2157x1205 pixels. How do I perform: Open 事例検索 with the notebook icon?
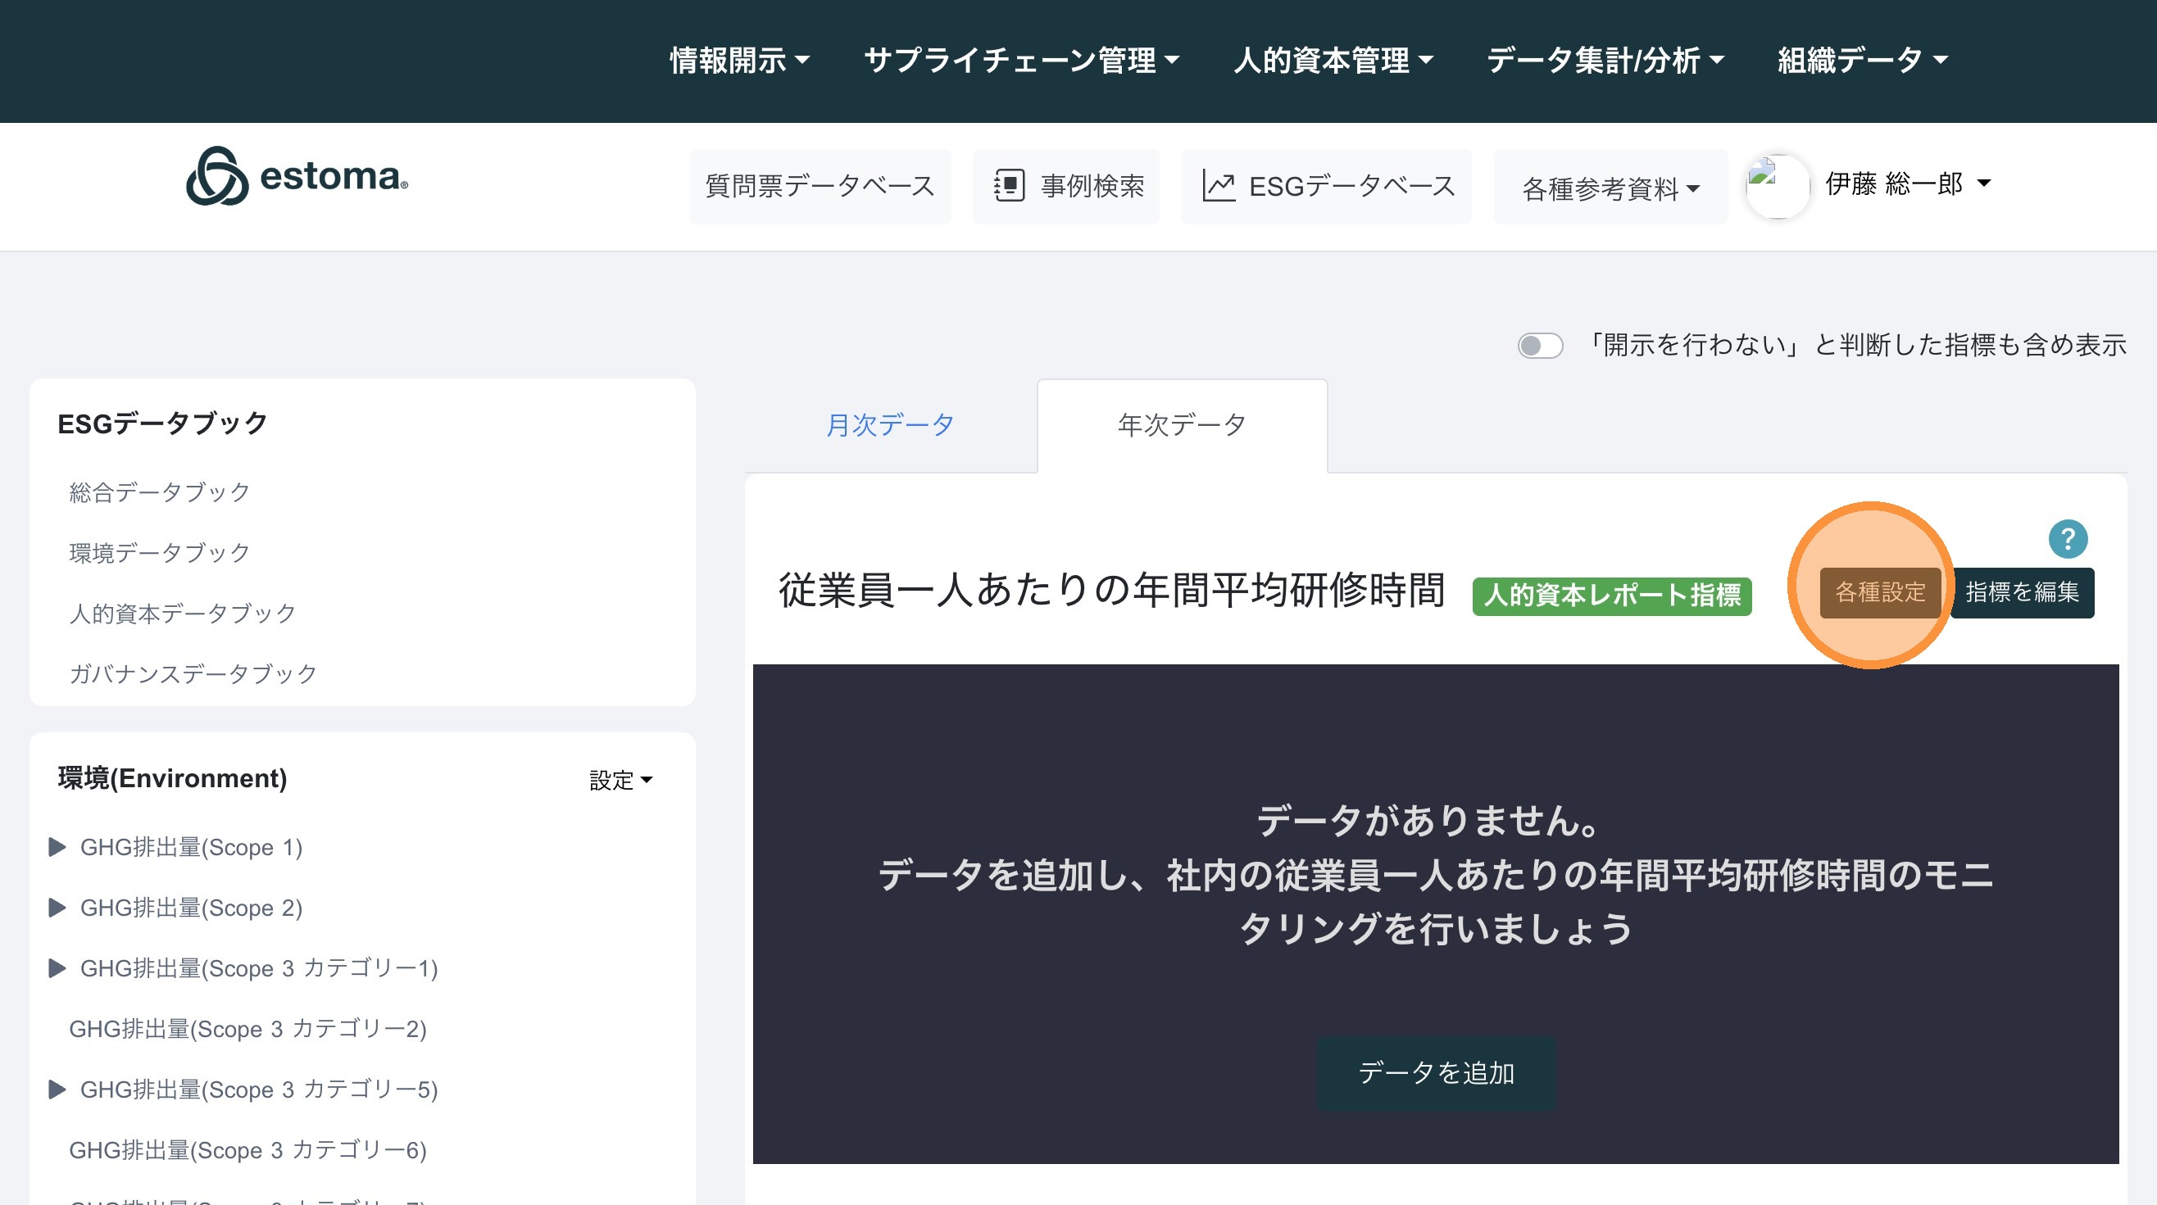[x=1066, y=186]
